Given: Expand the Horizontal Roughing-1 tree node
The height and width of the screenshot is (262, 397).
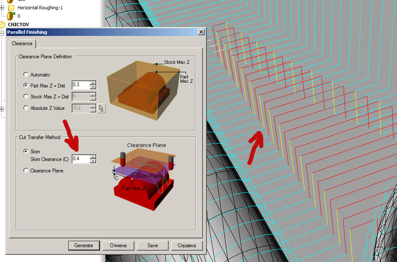Looking at the screenshot, I should [2, 8].
